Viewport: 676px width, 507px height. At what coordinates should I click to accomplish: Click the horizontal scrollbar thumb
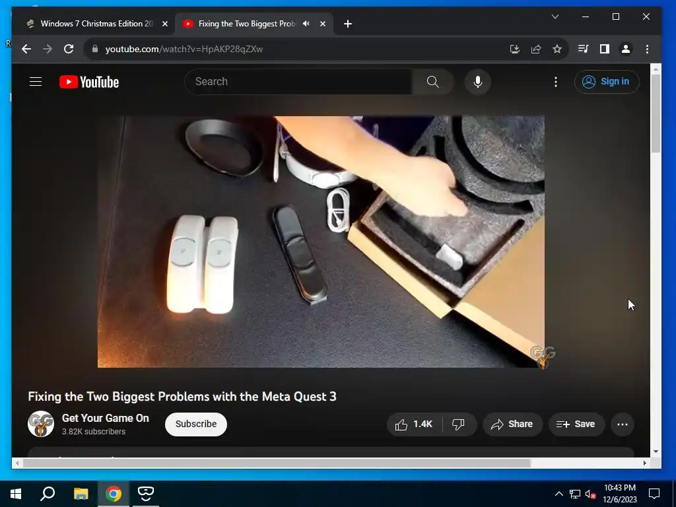click(277, 463)
